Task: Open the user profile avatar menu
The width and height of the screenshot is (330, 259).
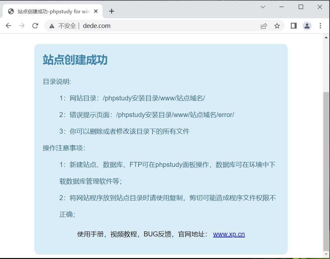Action: [307, 26]
